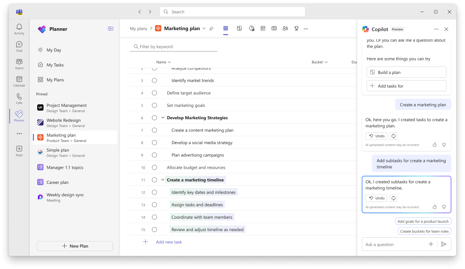Collapse 'Develop Marketing Strategies' subtasks
The height and width of the screenshot is (269, 465).
(x=163, y=118)
